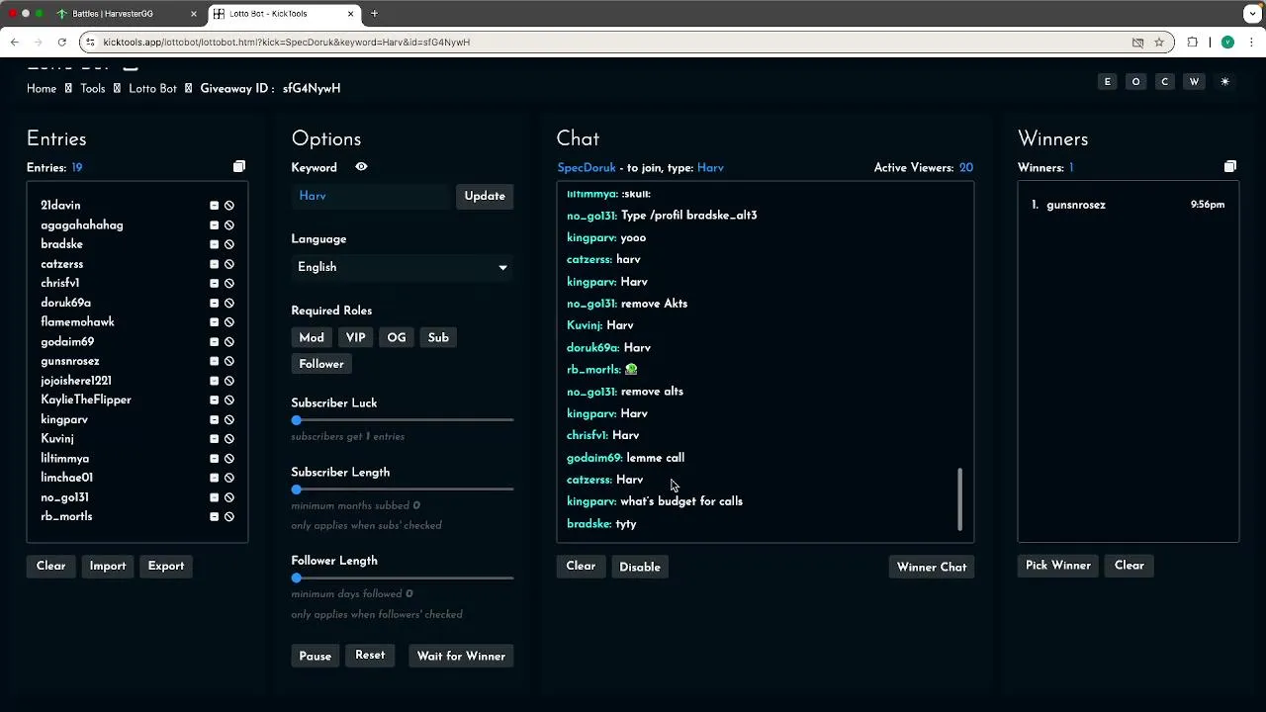The image size is (1266, 712).
Task: Click the chat panel scrollbar
Action: click(959, 499)
